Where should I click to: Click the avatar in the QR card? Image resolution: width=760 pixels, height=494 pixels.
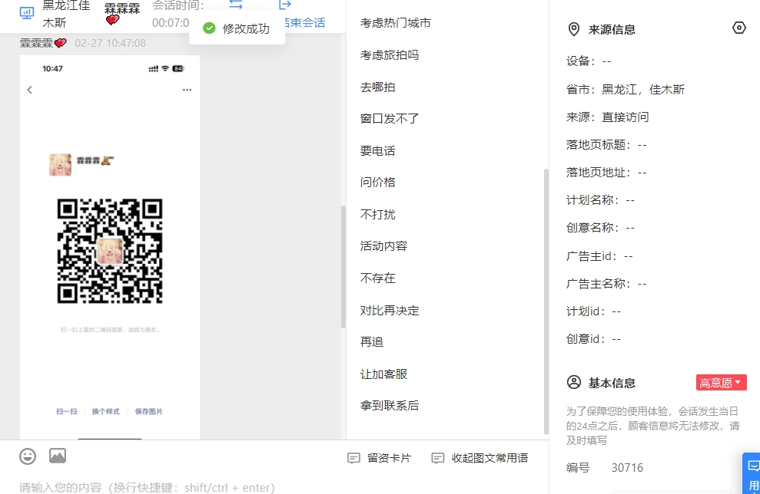tap(60, 164)
